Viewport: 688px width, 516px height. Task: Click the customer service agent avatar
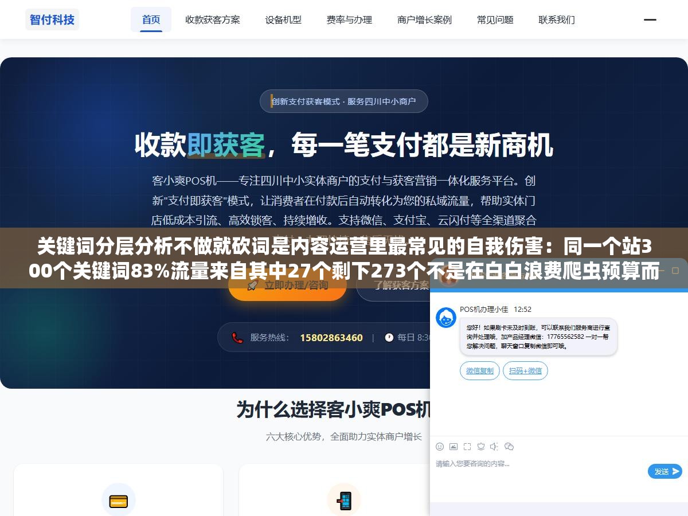[x=446, y=318]
